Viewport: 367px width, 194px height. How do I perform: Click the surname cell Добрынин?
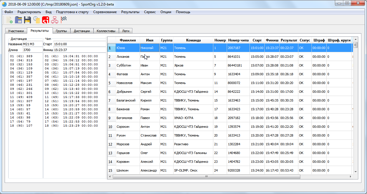point(128,92)
